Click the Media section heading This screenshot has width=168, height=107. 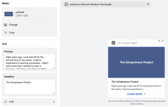pyautogui.click(x=5, y=3)
